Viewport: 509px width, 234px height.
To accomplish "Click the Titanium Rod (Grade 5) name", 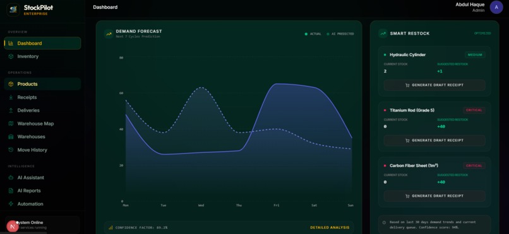I will pos(412,110).
